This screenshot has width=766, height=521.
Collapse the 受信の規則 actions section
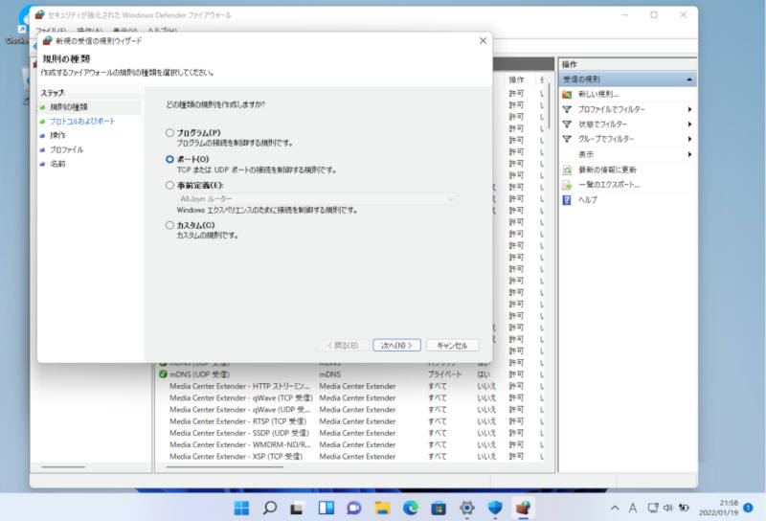coord(689,79)
